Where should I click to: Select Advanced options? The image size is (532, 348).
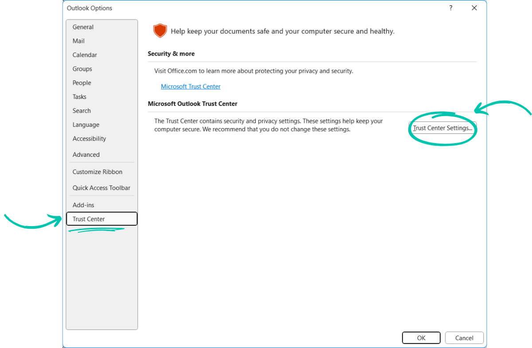tap(86, 154)
